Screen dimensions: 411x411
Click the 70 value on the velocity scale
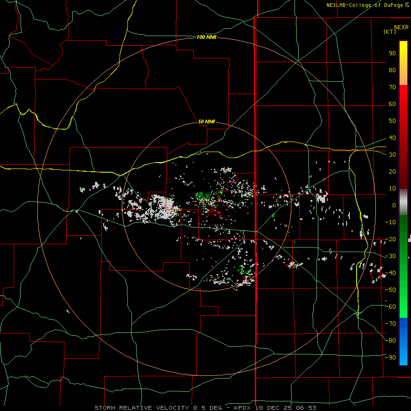pos(392,87)
